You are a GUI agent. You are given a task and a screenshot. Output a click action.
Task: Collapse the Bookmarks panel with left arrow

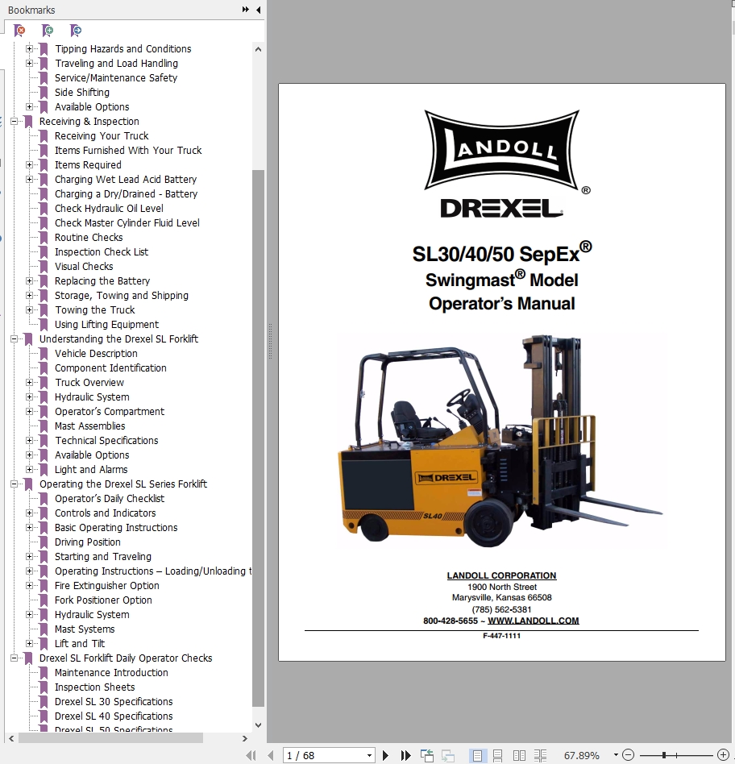259,10
